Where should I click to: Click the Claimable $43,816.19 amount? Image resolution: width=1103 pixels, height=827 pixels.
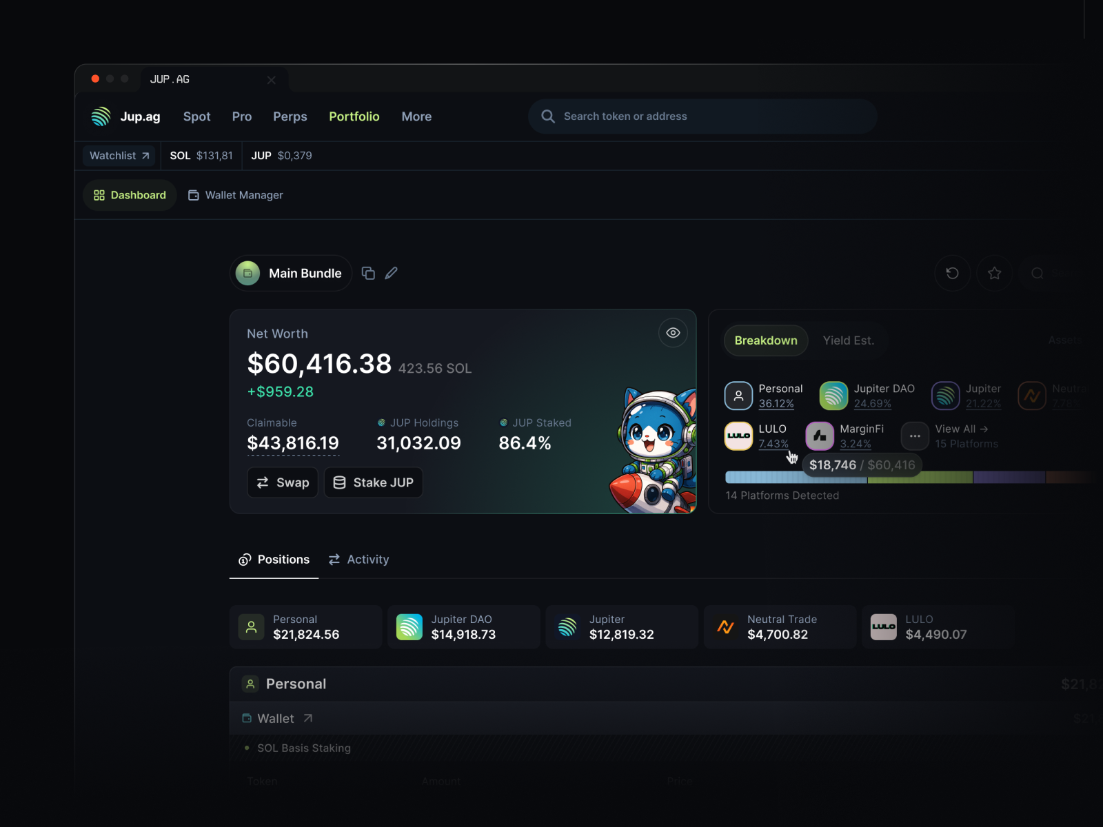coord(293,443)
